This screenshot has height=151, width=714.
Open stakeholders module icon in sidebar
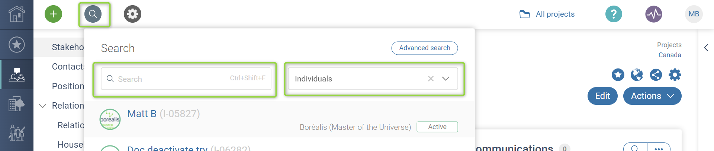pyautogui.click(x=17, y=75)
